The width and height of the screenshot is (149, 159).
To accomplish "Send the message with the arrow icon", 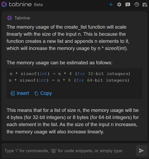I will 141,150.
